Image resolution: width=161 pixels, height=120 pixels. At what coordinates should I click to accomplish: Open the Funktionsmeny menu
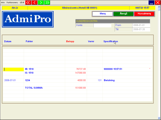[12, 2]
